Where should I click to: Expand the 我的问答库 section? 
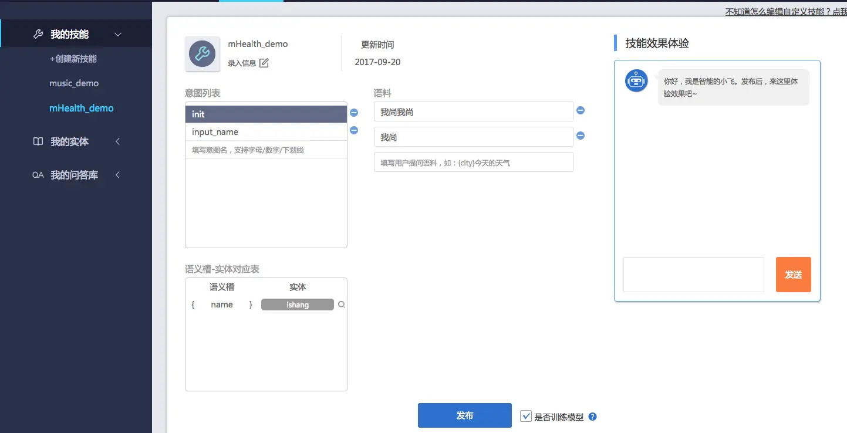pyautogui.click(x=117, y=174)
